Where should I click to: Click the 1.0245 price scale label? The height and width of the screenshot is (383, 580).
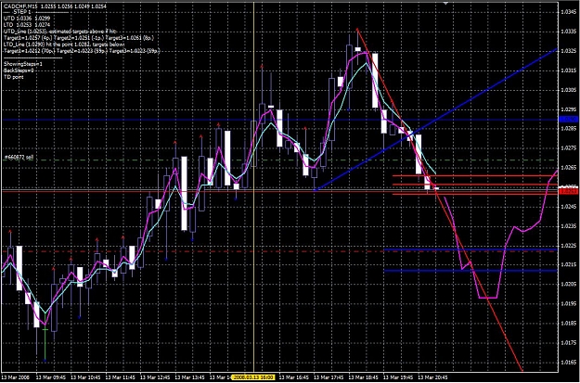569,206
